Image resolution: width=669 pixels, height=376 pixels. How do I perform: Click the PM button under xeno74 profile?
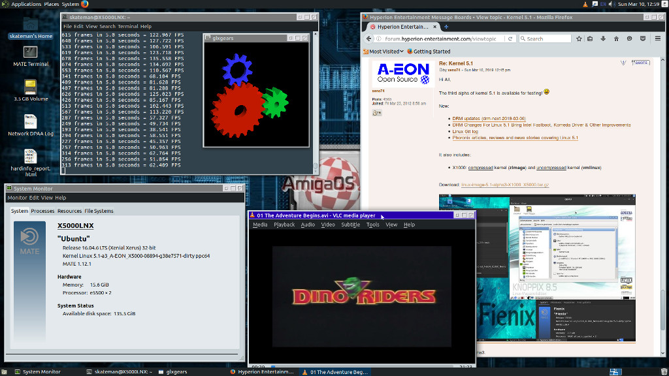tap(377, 112)
